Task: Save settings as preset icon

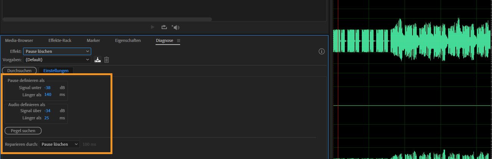Action: (98, 60)
